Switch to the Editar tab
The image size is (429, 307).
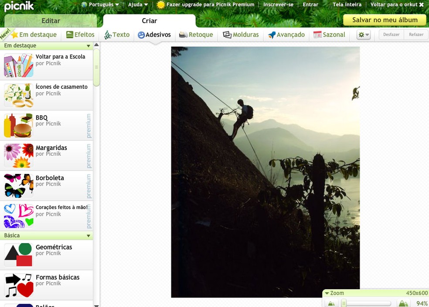[50, 20]
